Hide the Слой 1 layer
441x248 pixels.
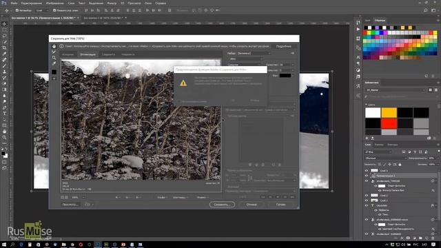pyautogui.click(x=367, y=200)
